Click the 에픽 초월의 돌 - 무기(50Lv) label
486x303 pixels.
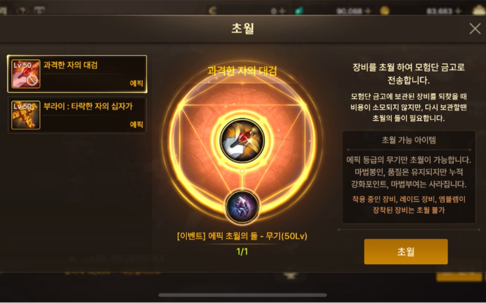point(242,236)
